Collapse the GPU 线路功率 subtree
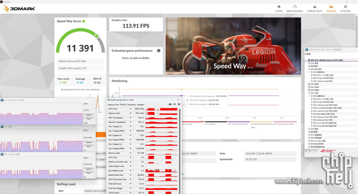358x194 pixels. [309, 96]
